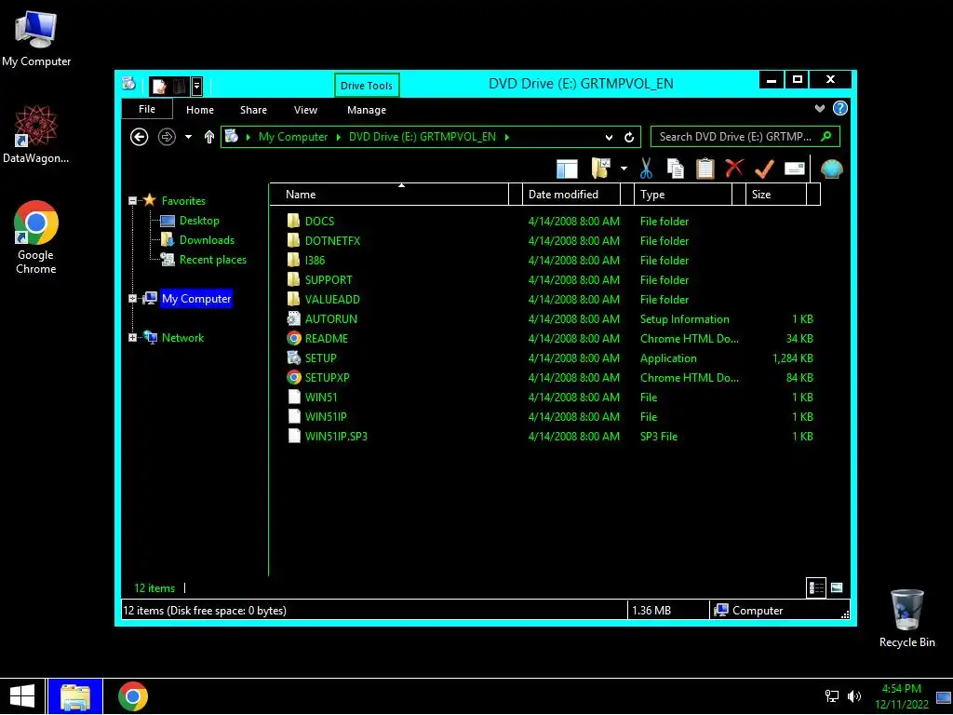Click the email envelope toolbar icon
The height and width of the screenshot is (715, 953).
click(x=795, y=169)
